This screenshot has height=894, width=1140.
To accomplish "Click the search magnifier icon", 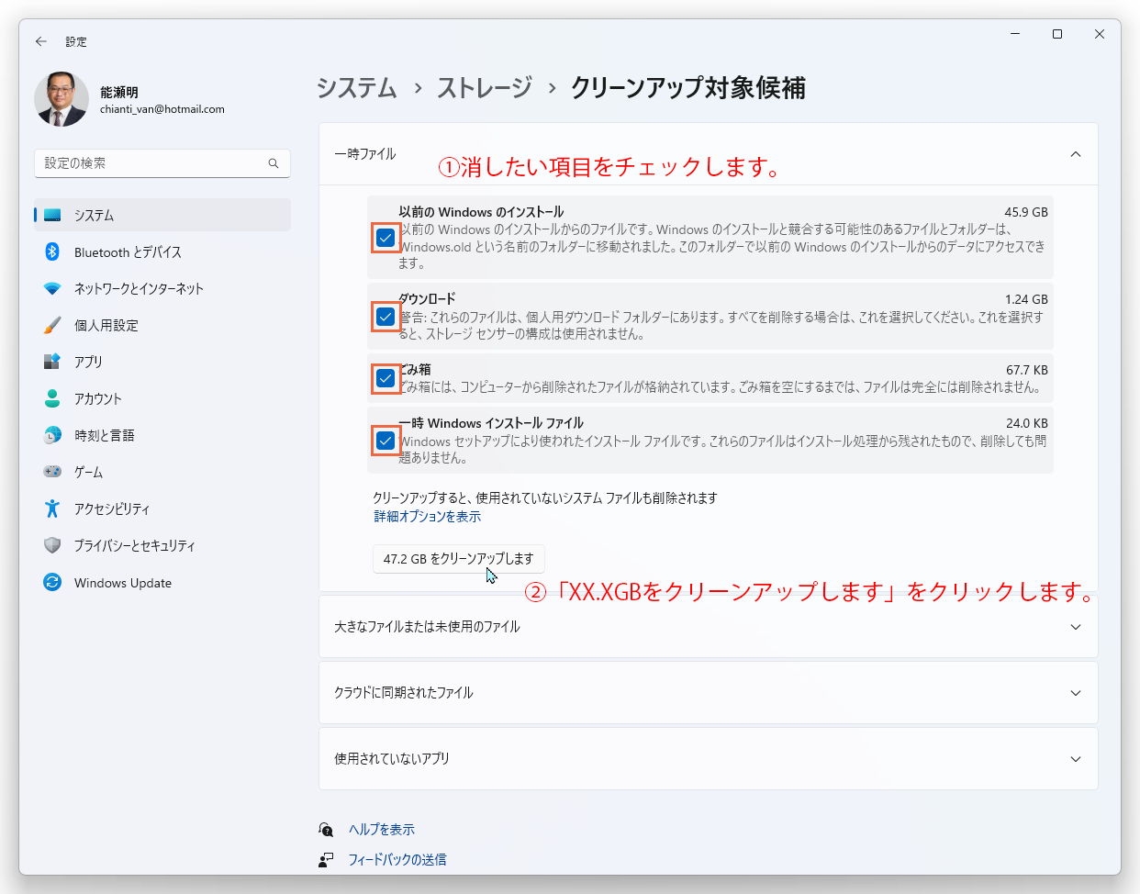I will tap(274, 163).
